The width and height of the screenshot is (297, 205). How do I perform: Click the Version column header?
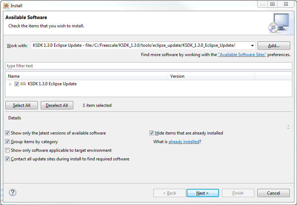[x=211, y=76]
